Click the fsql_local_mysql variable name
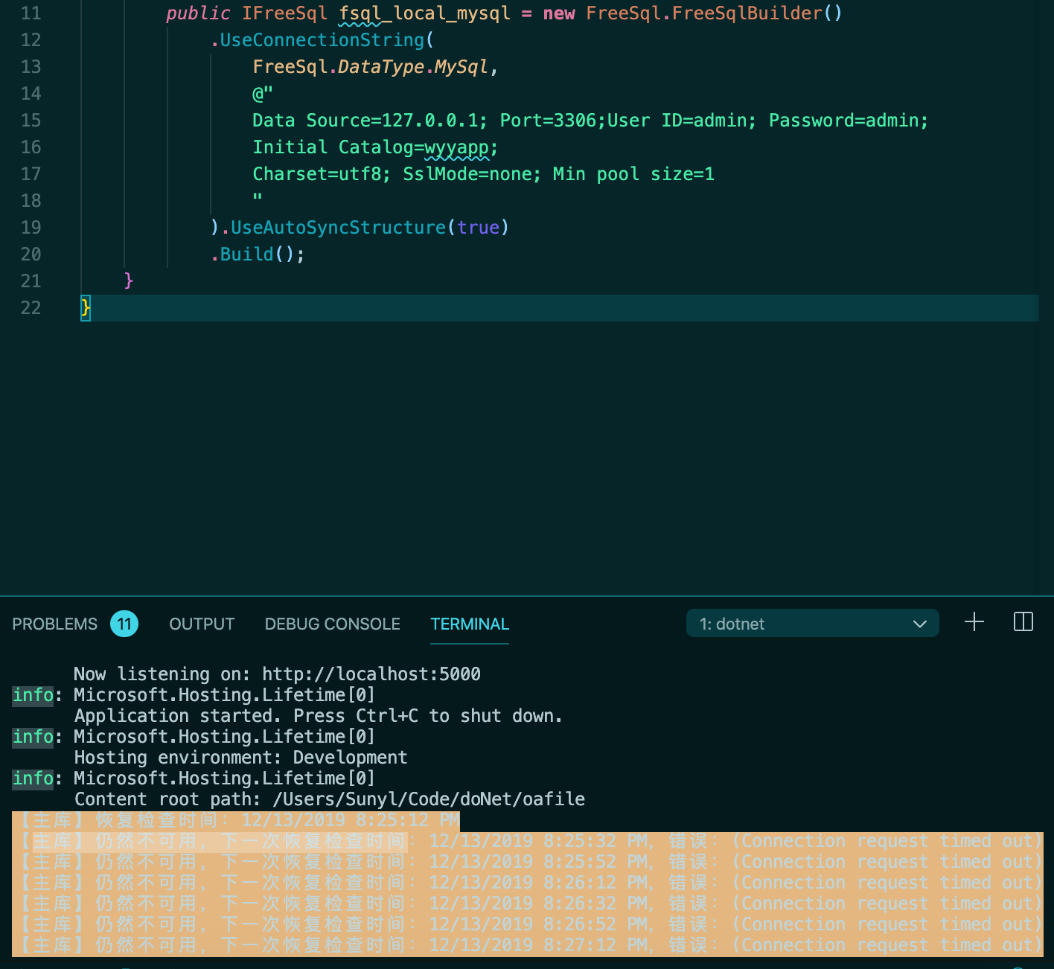 click(x=425, y=13)
